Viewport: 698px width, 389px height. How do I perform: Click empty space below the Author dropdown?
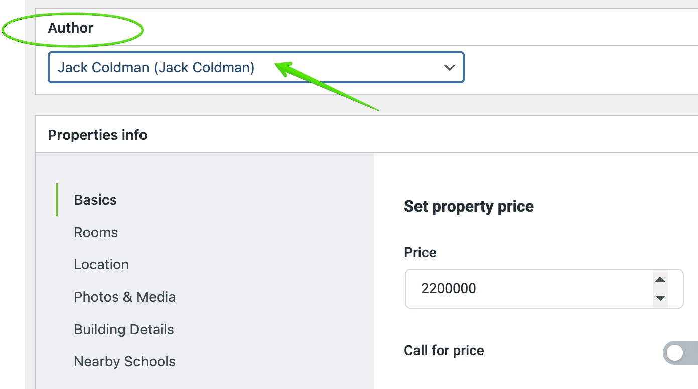(251, 89)
